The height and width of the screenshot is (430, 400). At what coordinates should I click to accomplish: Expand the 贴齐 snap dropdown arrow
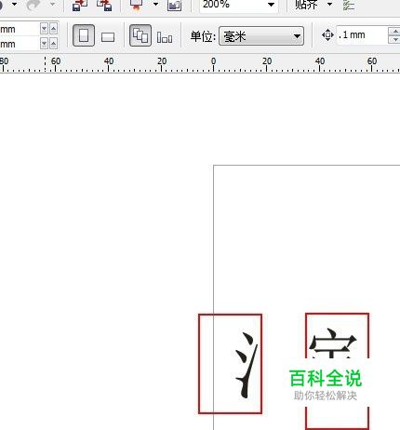330,4
